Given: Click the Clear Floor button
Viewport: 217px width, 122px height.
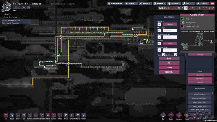Looking at the screenshot, I should [x=200, y=75].
